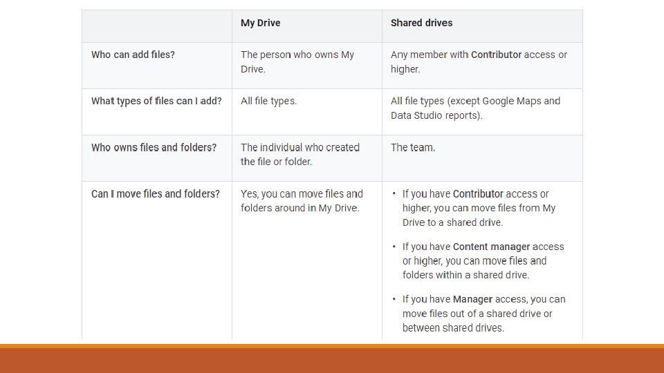Click the empty top-left table header cell
Viewport: 664px width, 373px height.
pos(156,26)
